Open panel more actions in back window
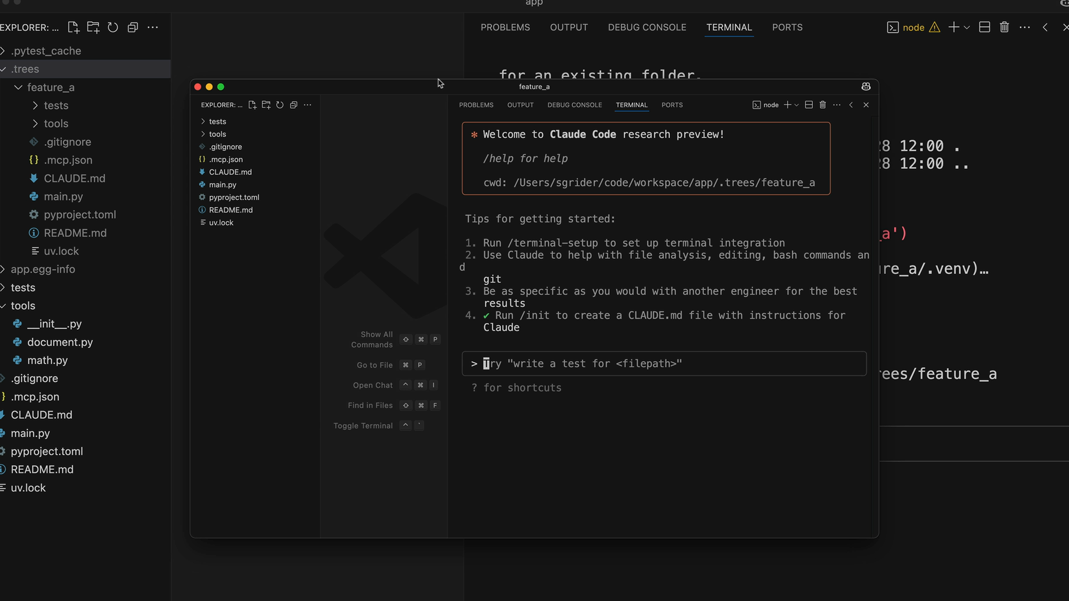1069x601 pixels. click(1024, 27)
